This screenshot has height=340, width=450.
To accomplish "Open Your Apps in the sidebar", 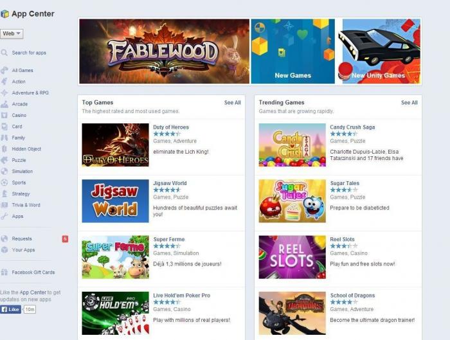I will pyautogui.click(x=23, y=250).
